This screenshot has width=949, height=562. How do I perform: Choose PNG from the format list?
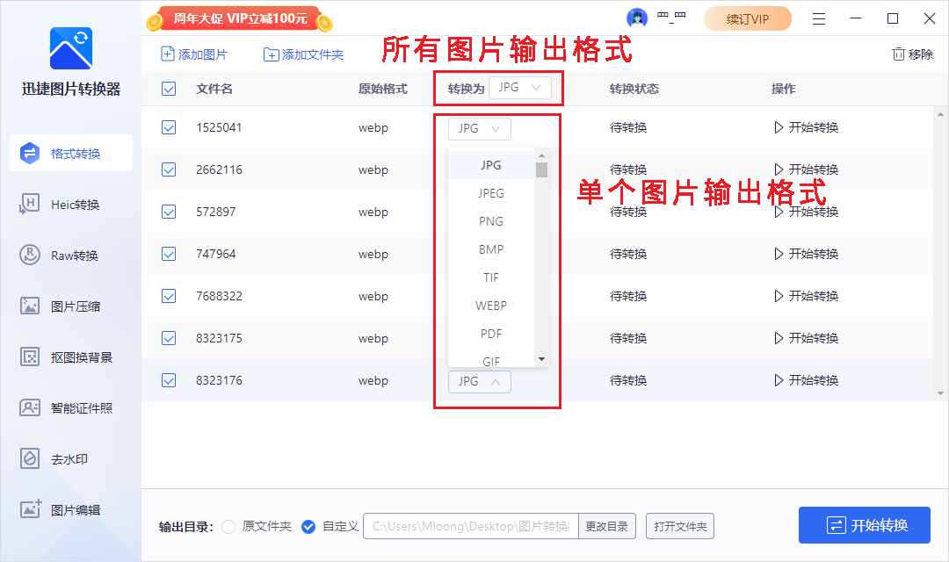pyautogui.click(x=490, y=220)
